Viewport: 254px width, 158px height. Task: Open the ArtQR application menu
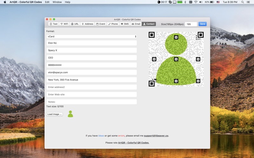tap(26, 2)
